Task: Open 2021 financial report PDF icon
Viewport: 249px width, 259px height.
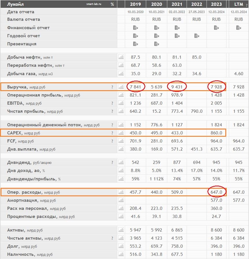Action: pyautogui.click(x=177, y=27)
